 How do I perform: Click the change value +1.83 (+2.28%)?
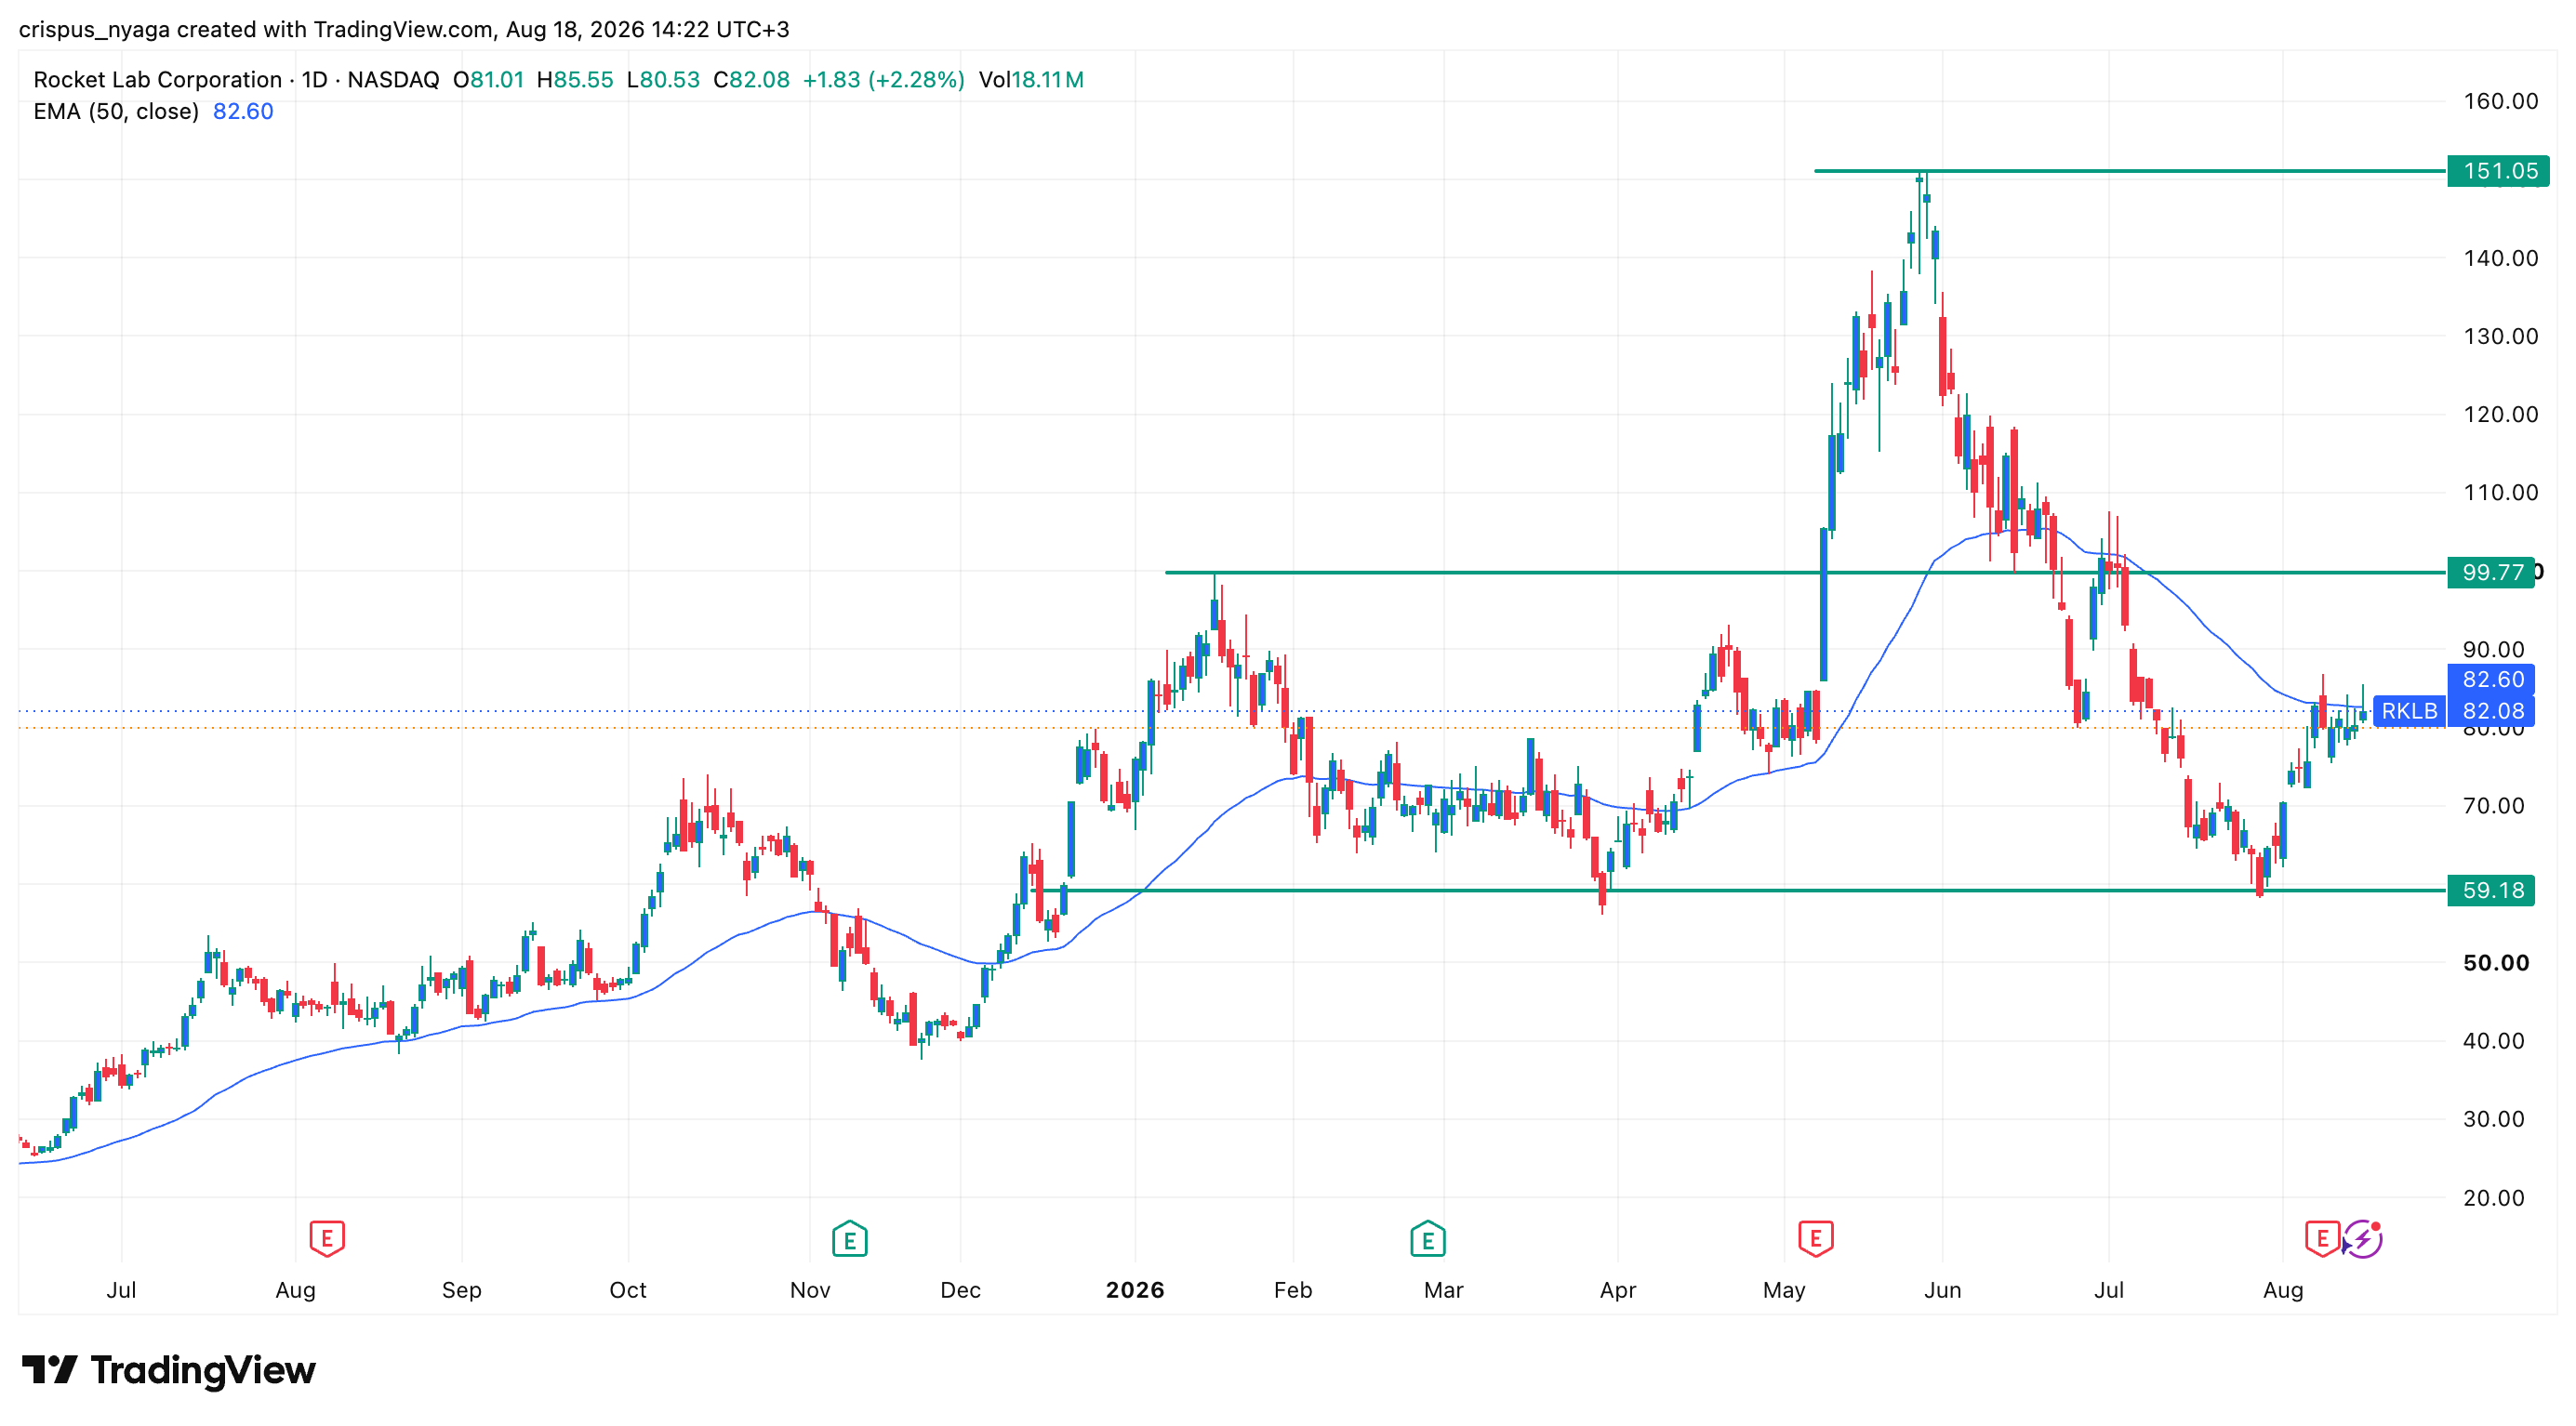pyautogui.click(x=884, y=80)
